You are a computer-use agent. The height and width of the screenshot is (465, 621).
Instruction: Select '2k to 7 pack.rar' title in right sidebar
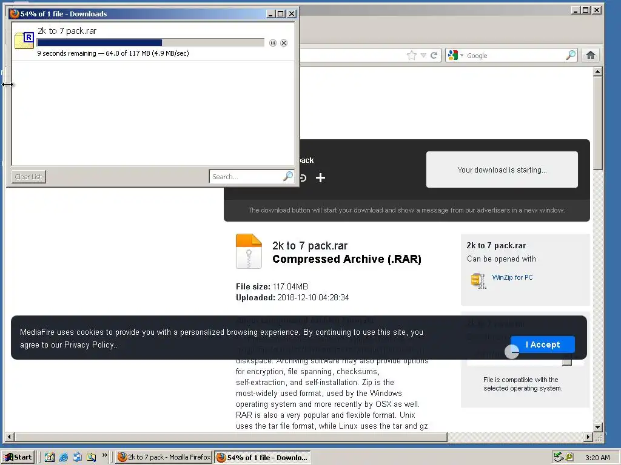tap(496, 246)
